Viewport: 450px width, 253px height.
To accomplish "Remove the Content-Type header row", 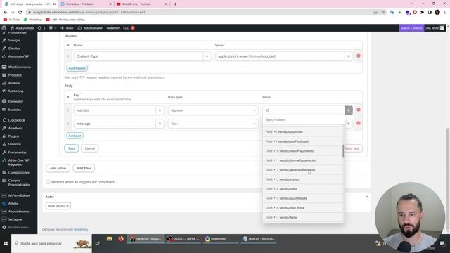I will [x=359, y=56].
